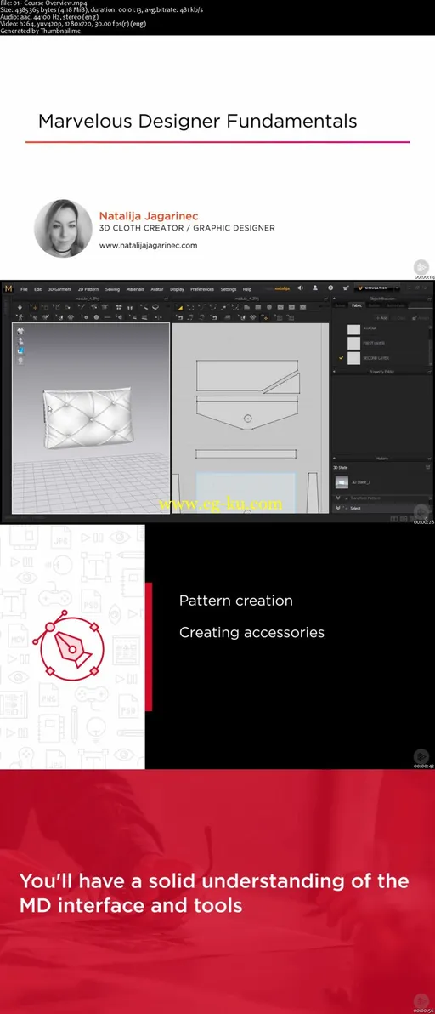Click the SECOND LAYER fabric name
The height and width of the screenshot is (1014, 435).
click(376, 358)
